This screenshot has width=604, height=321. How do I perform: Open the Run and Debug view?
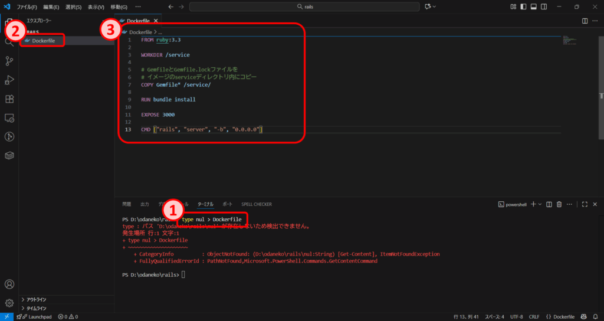9,80
